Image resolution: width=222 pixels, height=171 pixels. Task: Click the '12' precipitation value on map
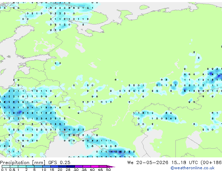[x=116, y=152]
